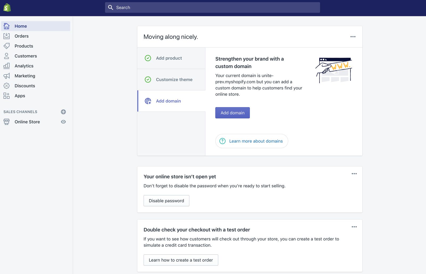This screenshot has height=274, width=426.
Task: Open Discounts page
Action: pyautogui.click(x=36, y=86)
